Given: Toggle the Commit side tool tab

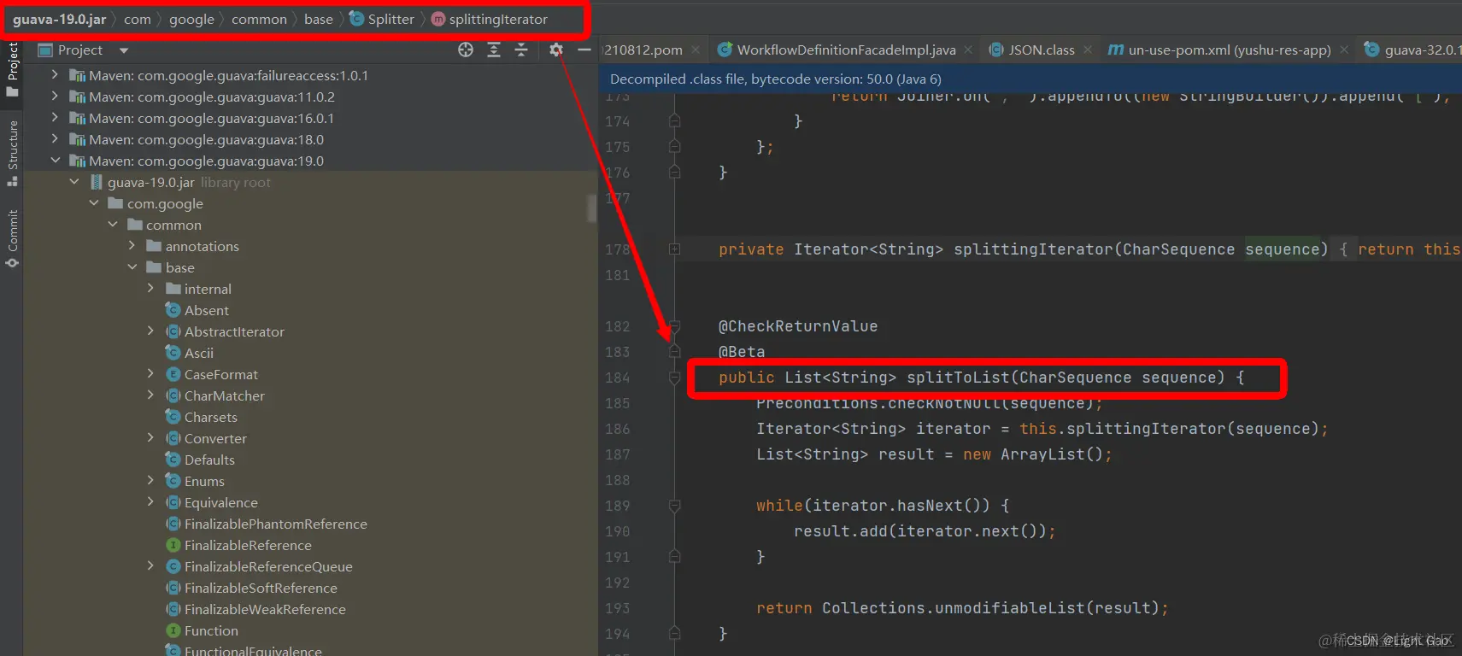Looking at the screenshot, I should (12, 238).
